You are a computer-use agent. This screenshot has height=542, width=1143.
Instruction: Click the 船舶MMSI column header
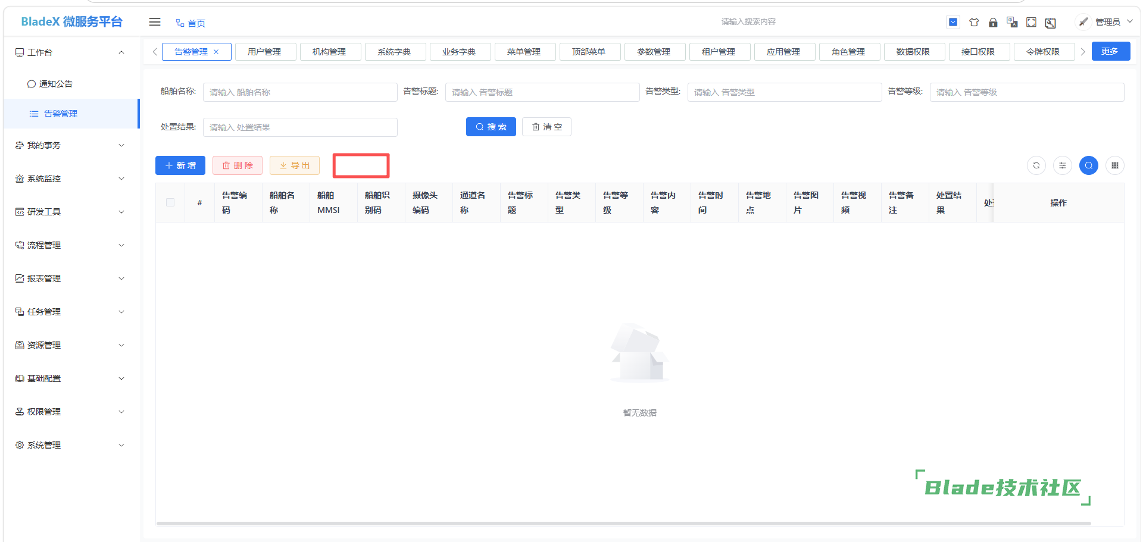333,203
